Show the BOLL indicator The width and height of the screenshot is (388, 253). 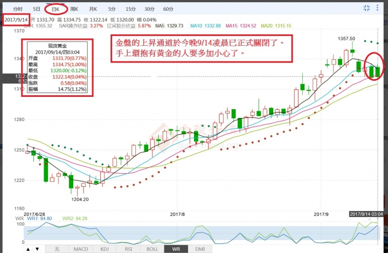[x=152, y=249]
